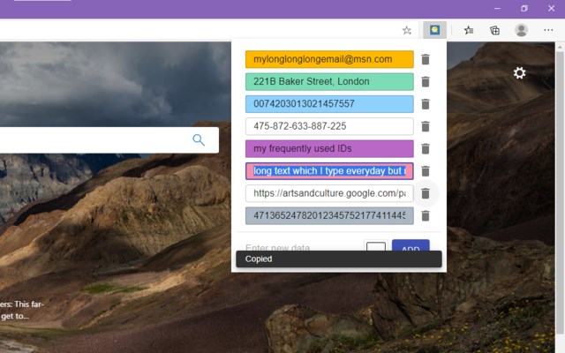Open the Collections icon
This screenshot has width=565, height=353.
pos(494,30)
